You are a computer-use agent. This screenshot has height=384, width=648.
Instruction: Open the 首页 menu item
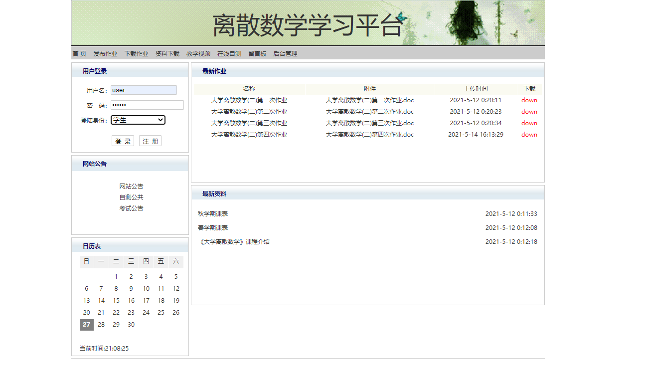click(x=78, y=53)
